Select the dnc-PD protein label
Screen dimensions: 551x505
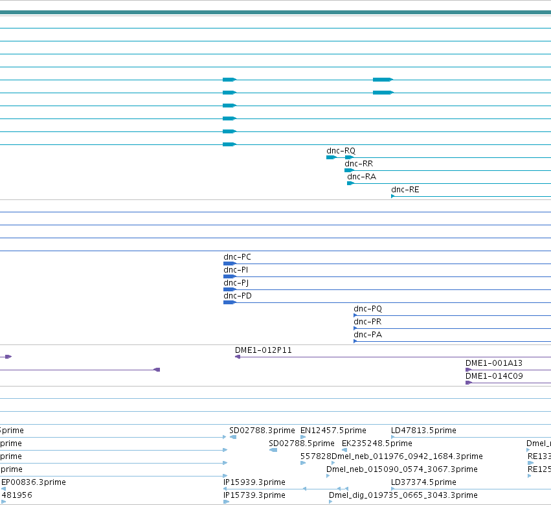pos(238,296)
